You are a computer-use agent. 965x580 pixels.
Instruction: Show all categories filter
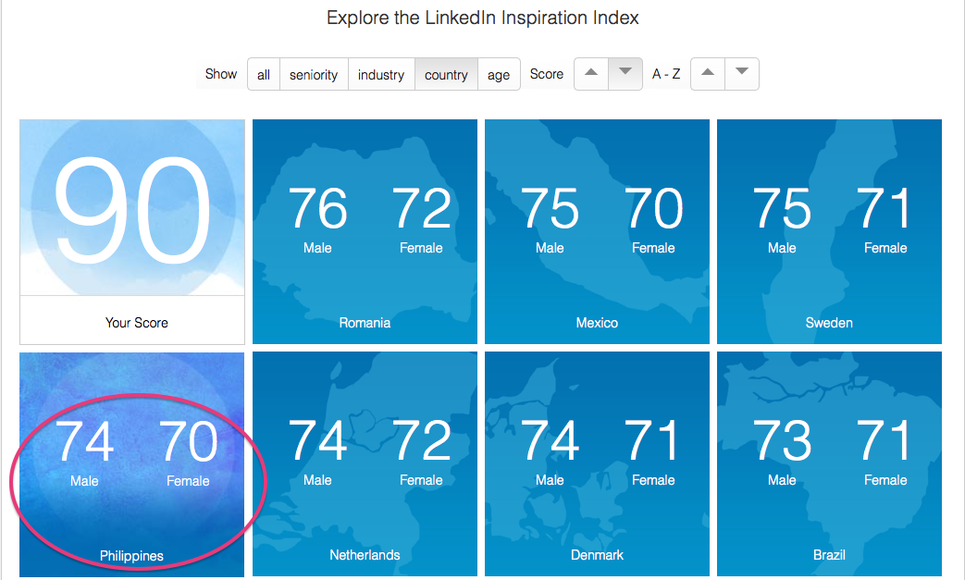click(264, 74)
